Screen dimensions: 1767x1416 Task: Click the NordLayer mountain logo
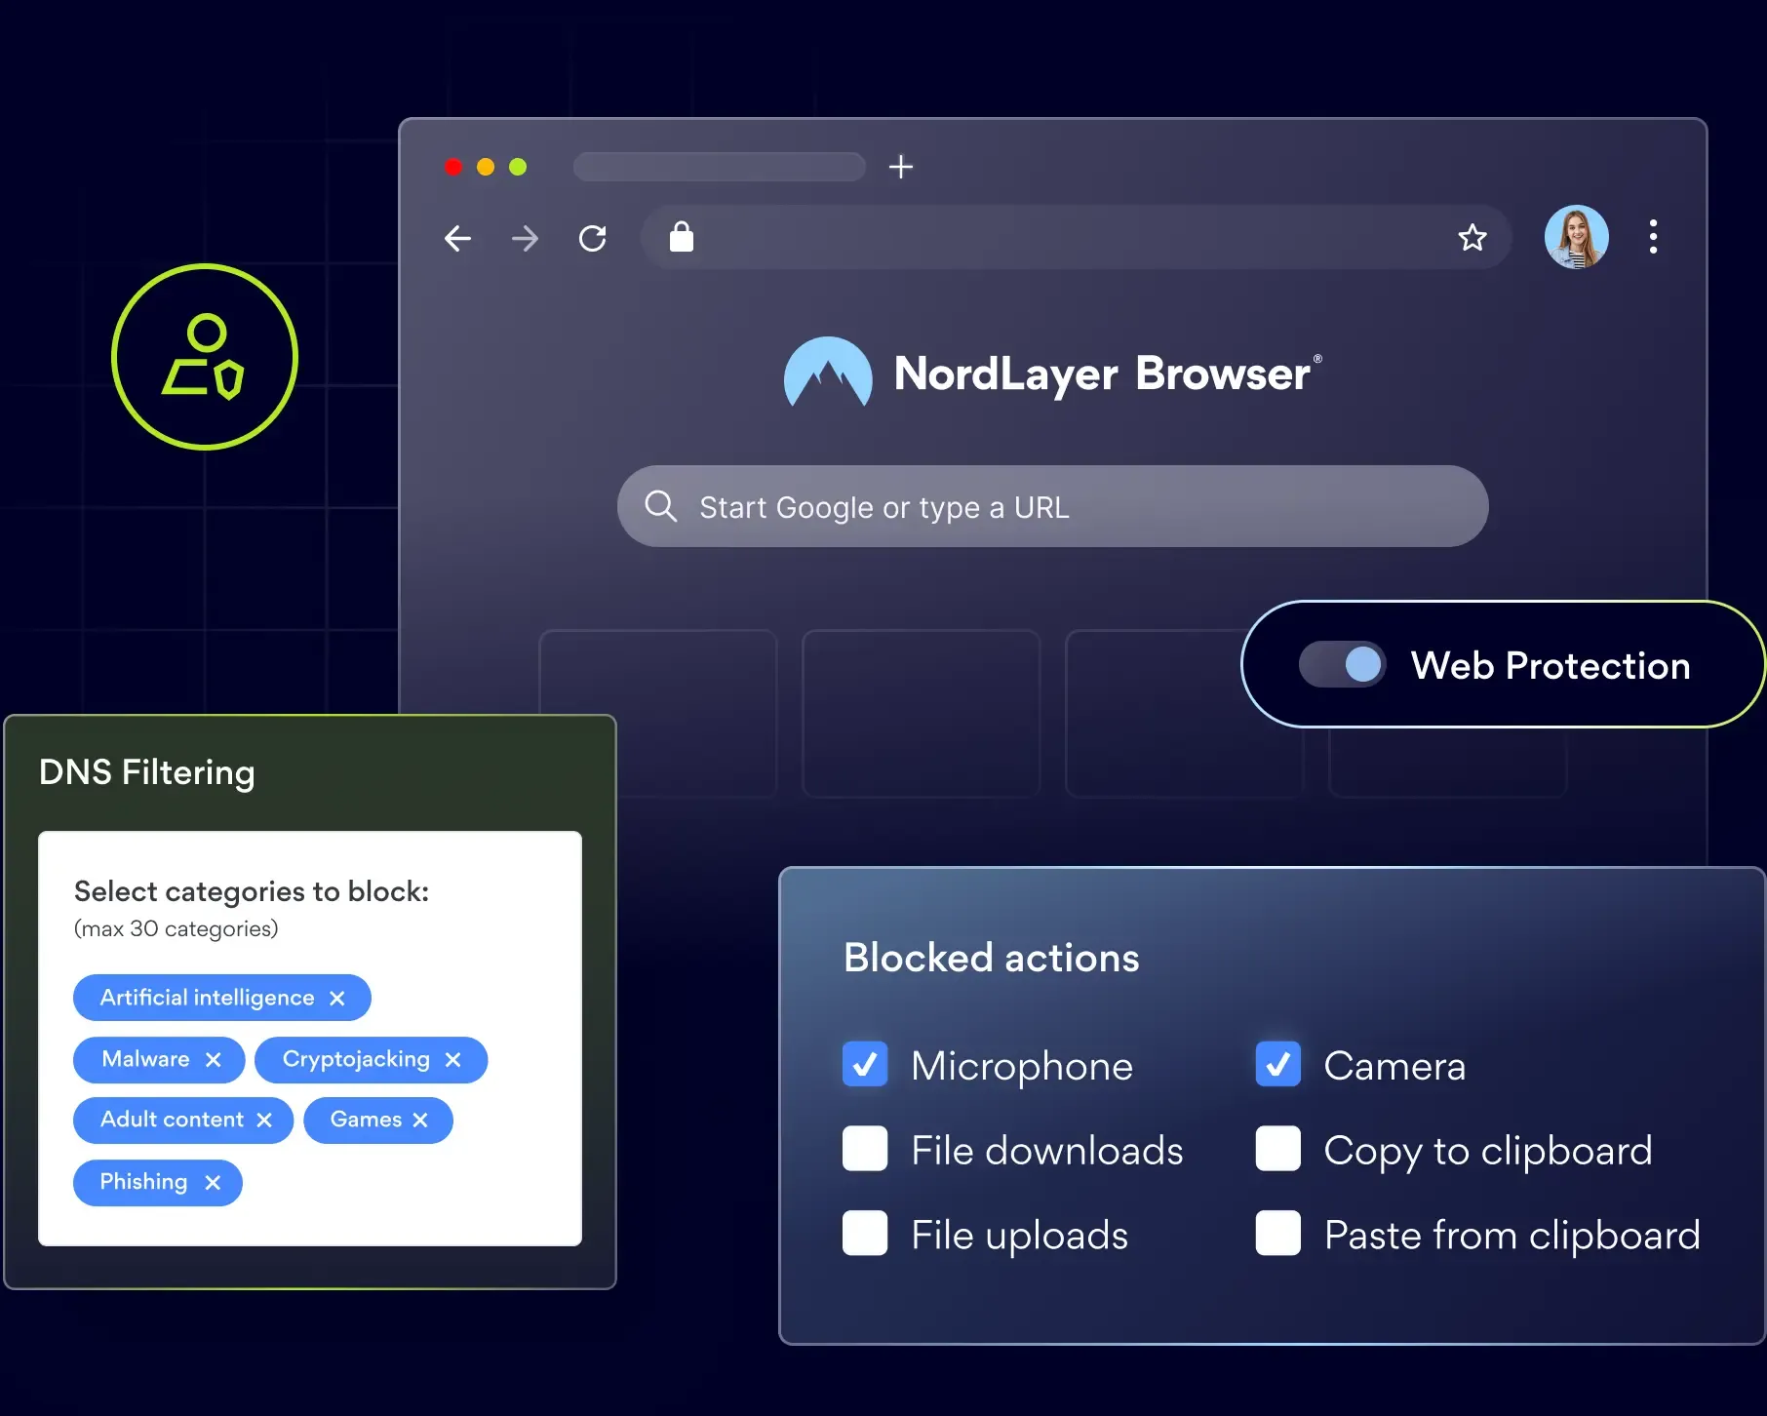[828, 373]
